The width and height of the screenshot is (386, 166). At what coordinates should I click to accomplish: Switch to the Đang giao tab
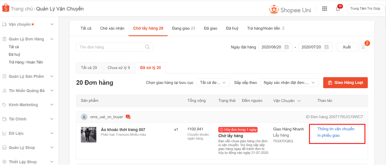183,28
